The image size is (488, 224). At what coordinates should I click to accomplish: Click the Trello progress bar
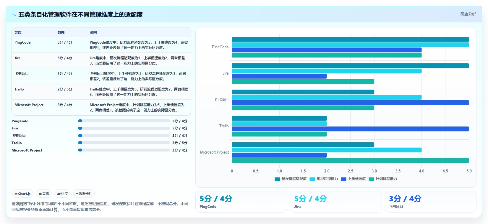tap(124, 143)
